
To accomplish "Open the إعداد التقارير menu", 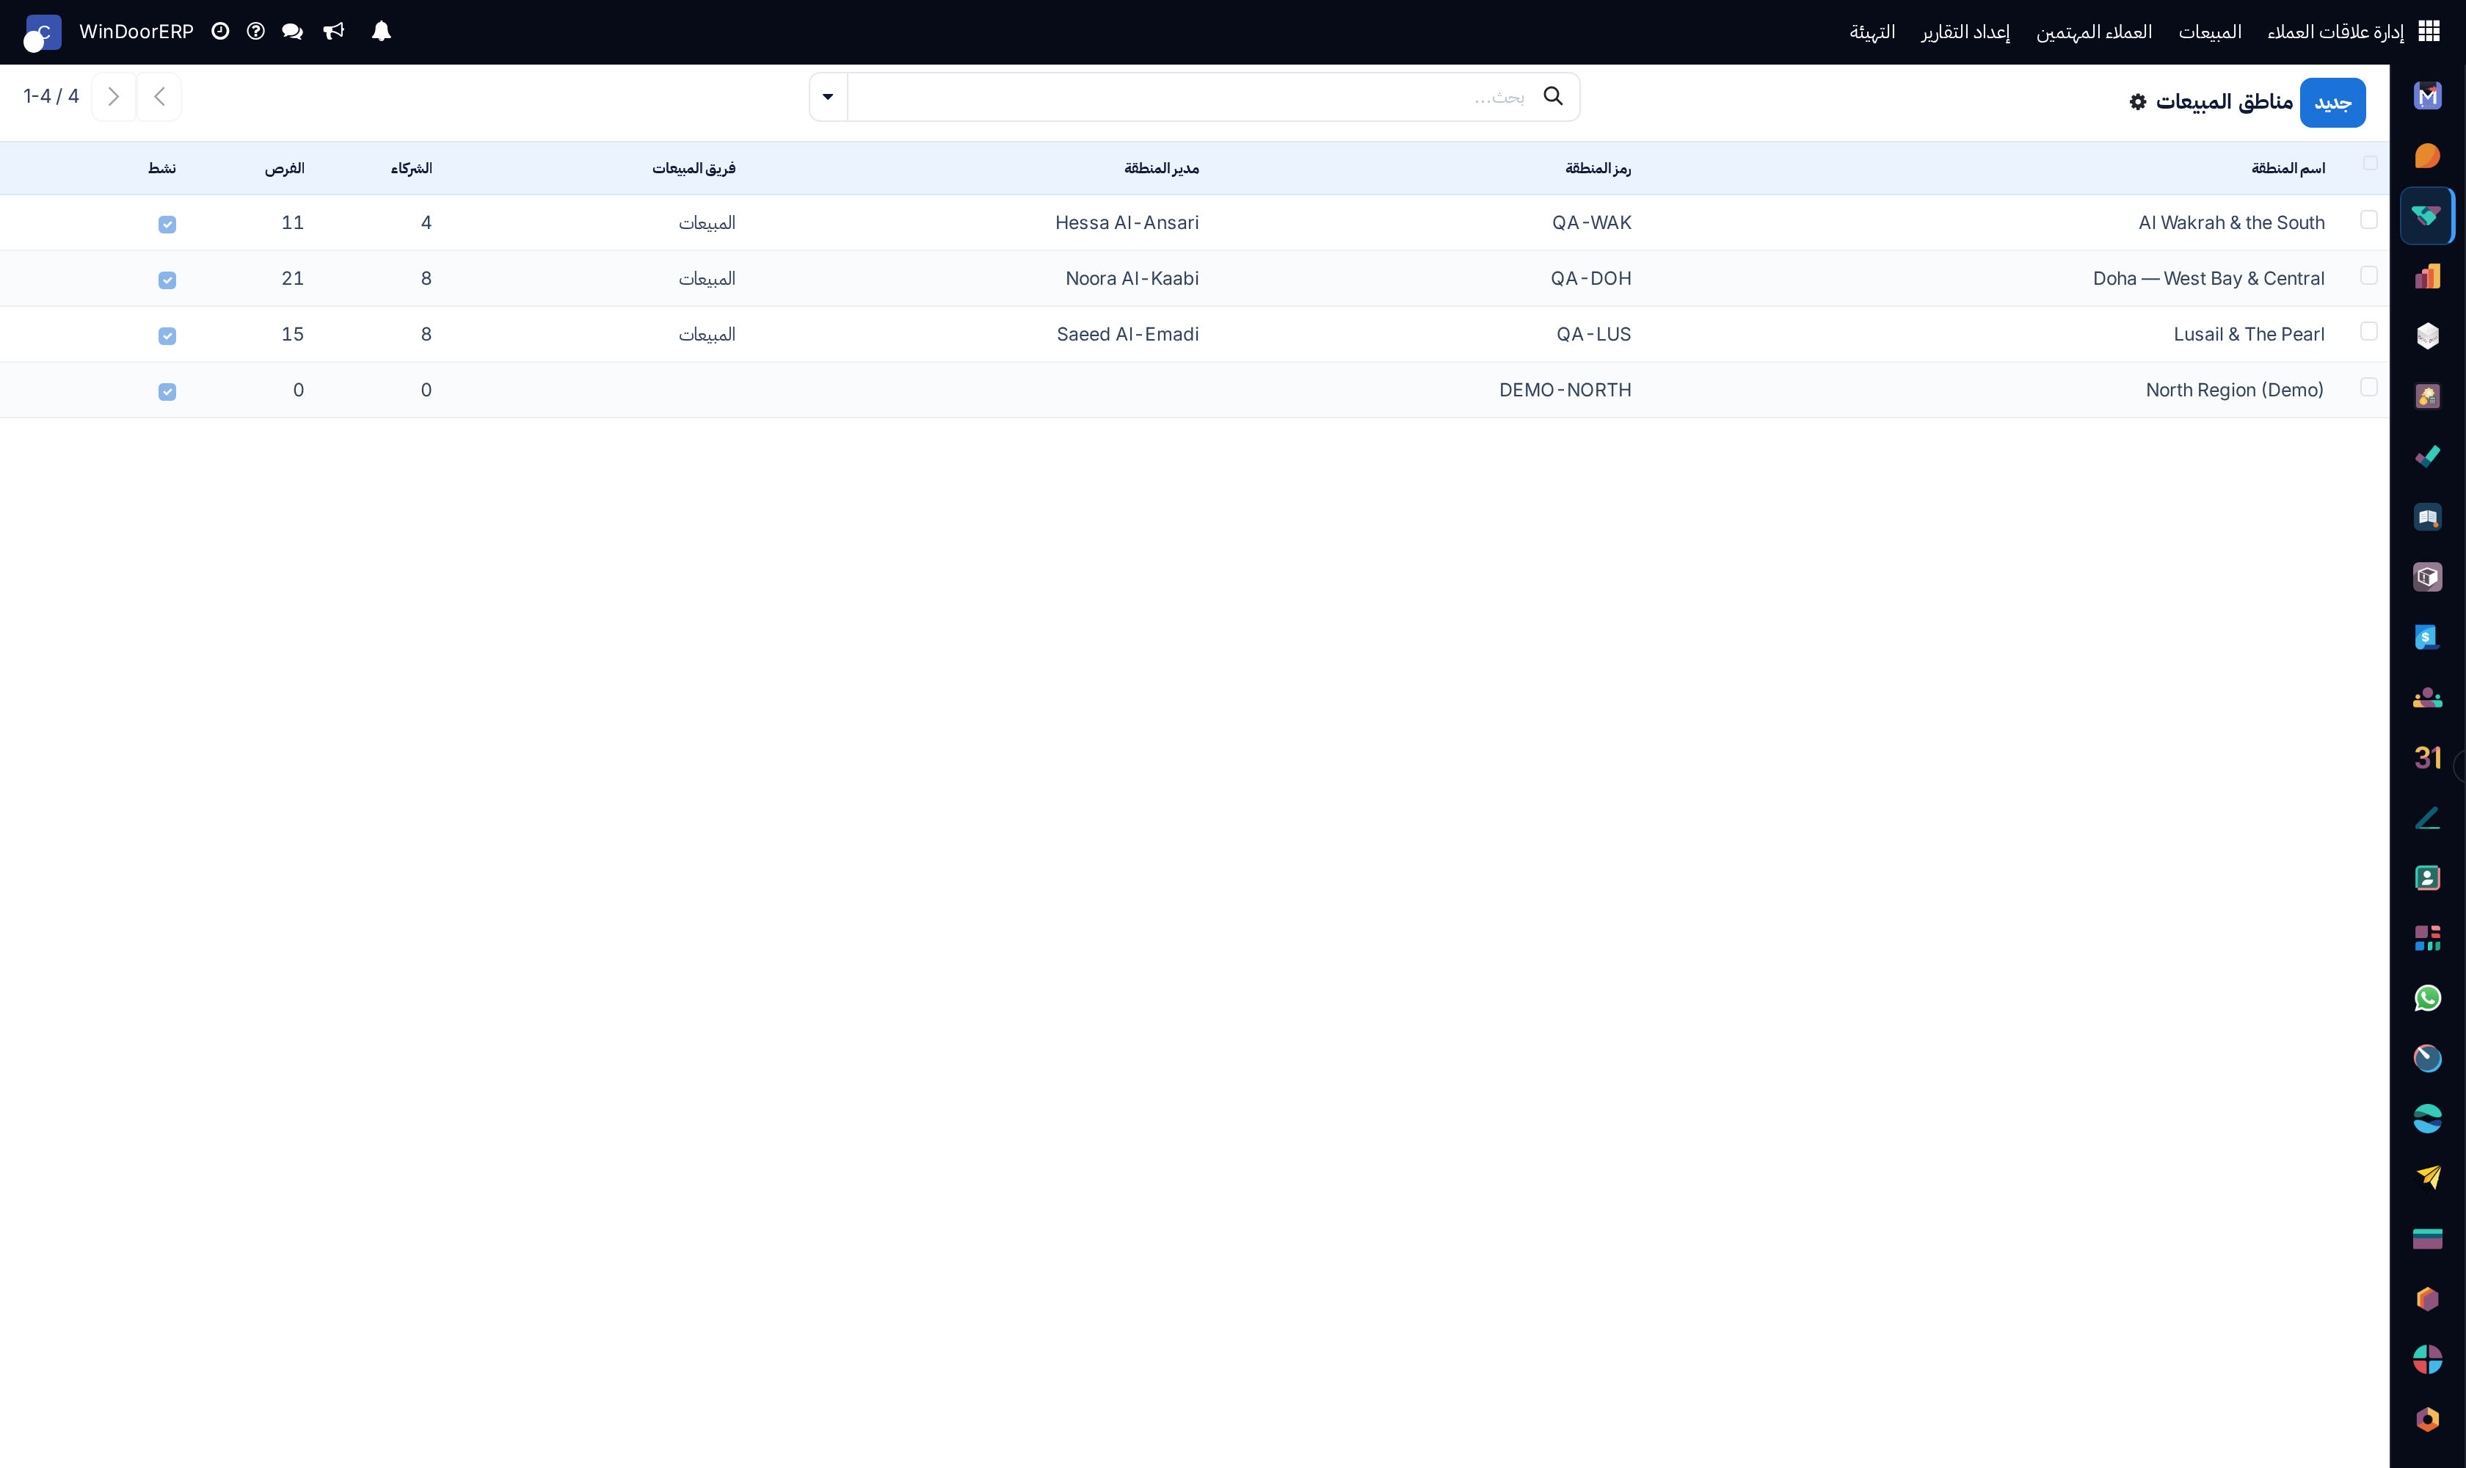I will [x=1965, y=32].
